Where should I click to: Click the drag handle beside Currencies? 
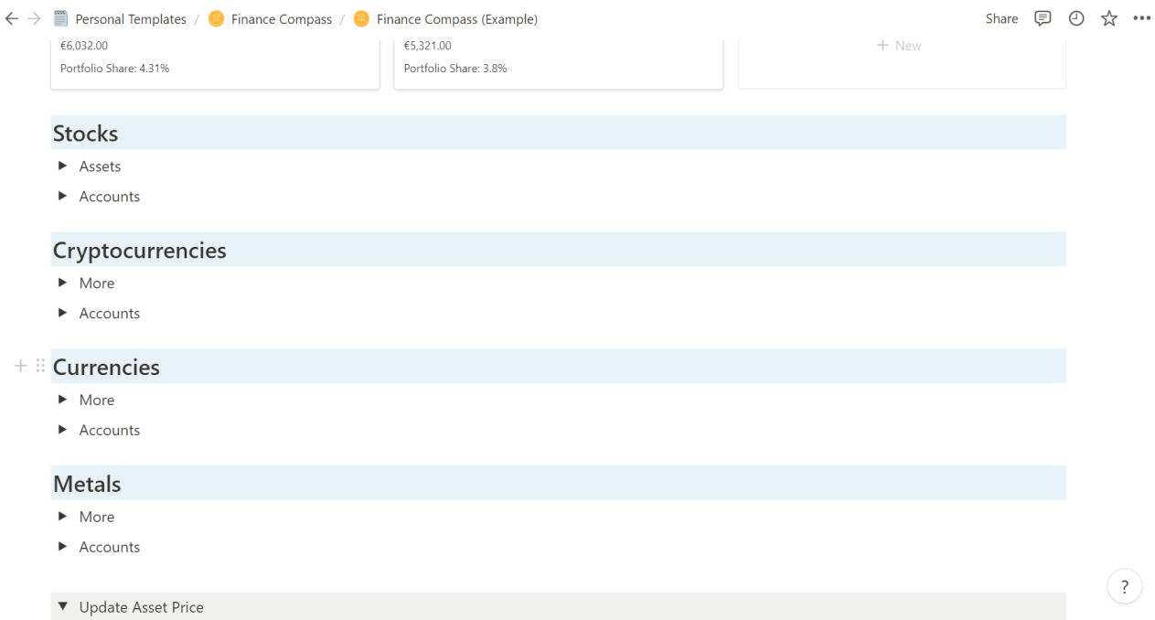(x=40, y=366)
